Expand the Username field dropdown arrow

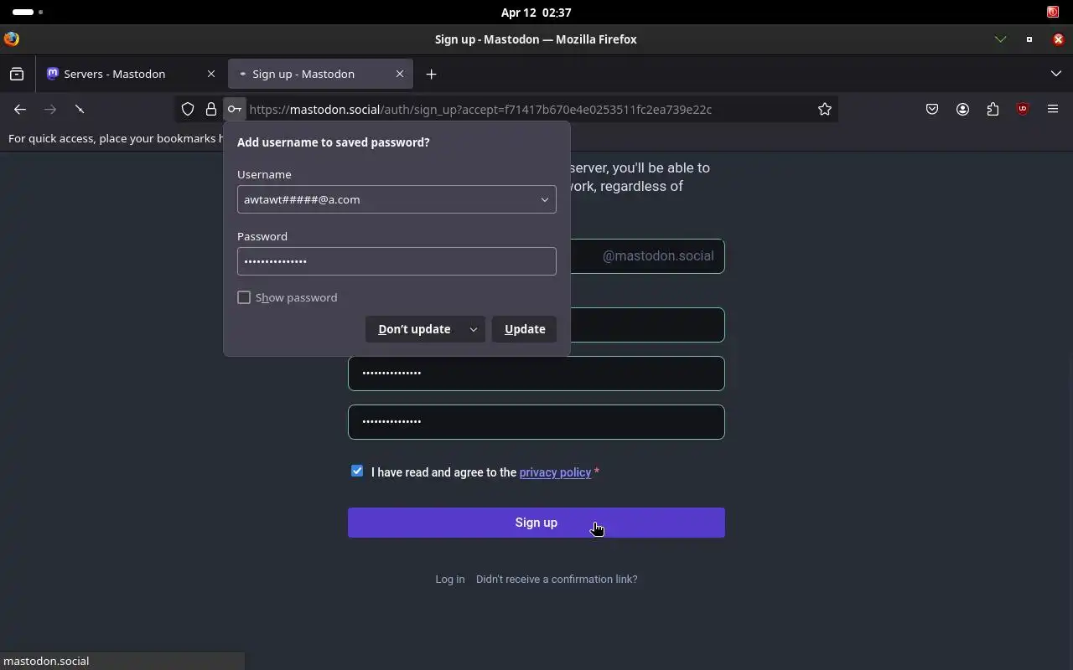click(544, 199)
